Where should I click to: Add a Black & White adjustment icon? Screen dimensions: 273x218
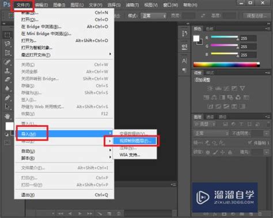point(222,97)
